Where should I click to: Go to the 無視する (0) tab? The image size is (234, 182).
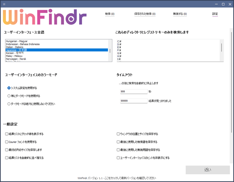[x=180, y=14]
